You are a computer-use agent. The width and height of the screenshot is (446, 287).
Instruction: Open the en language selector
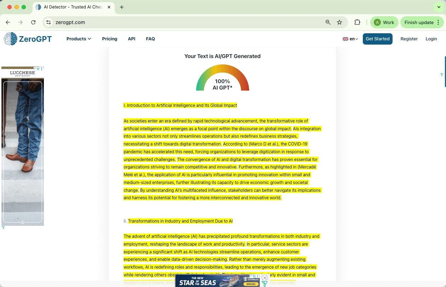(x=350, y=39)
